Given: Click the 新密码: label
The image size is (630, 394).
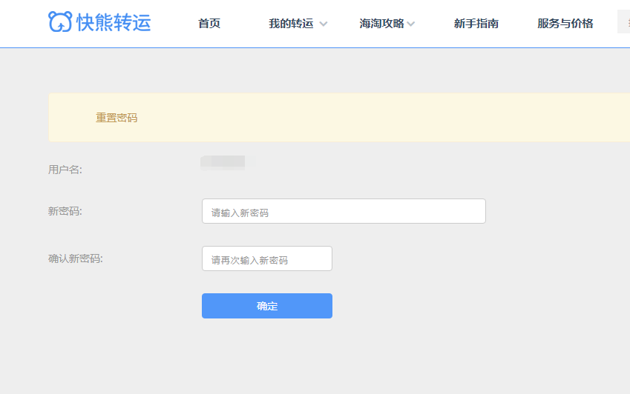Looking at the screenshot, I should pos(65,211).
